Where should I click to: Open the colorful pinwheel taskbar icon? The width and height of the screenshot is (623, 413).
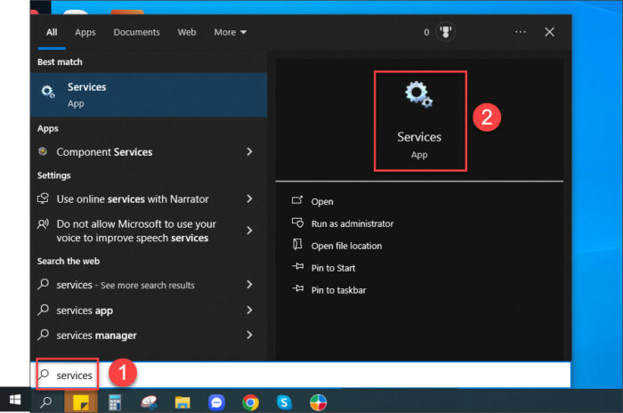[319, 402]
